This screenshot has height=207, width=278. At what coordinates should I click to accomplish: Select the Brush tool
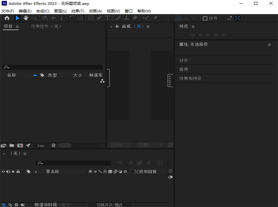pos(118,18)
